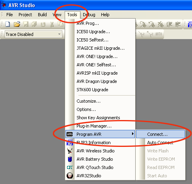192x184 pixels.
Task: Select Auto Connect in submenu
Action: (160, 143)
